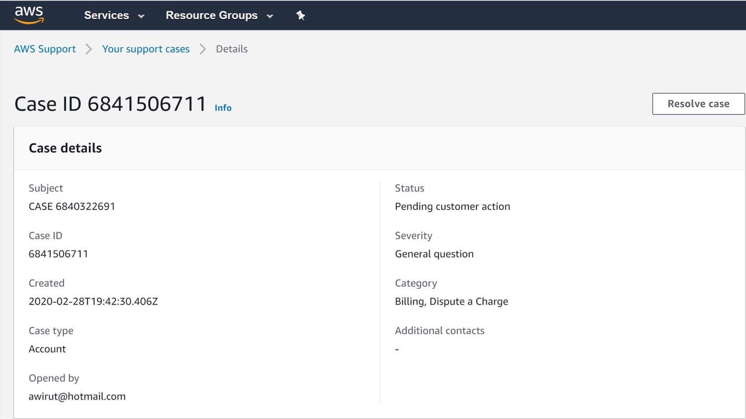This screenshot has width=746, height=419.
Task: Click the Resolve case button
Action: [x=698, y=104]
